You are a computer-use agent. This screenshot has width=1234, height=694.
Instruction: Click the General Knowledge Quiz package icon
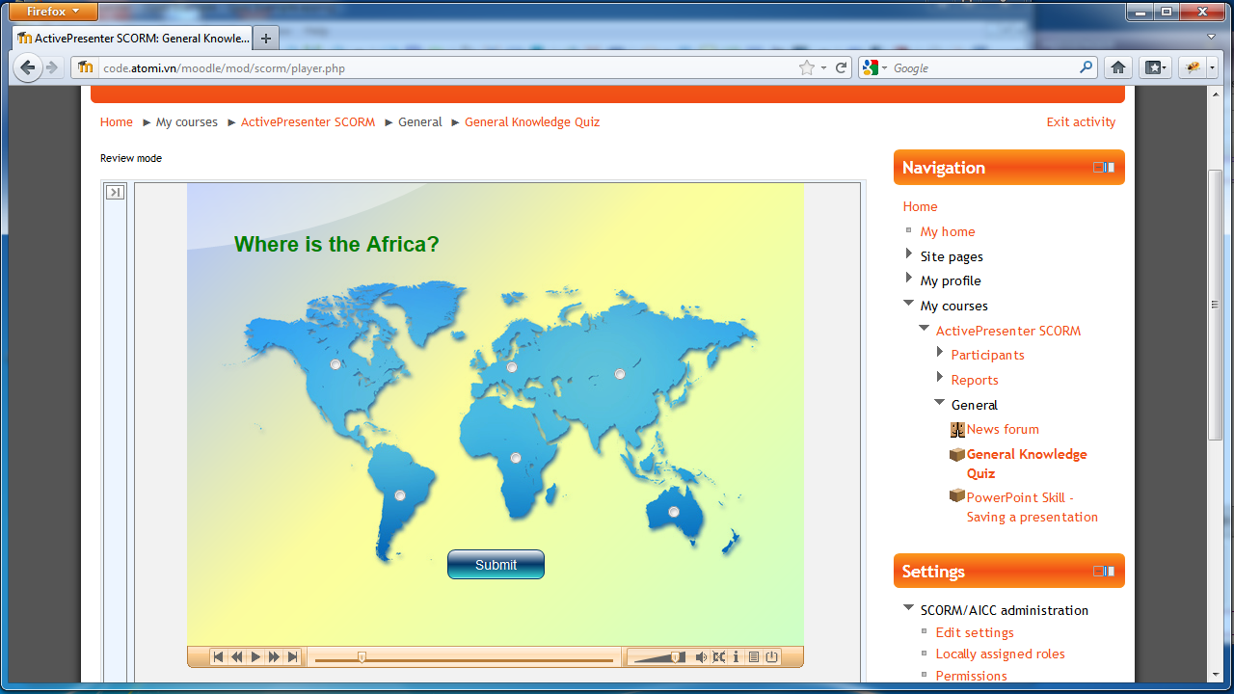click(x=957, y=454)
